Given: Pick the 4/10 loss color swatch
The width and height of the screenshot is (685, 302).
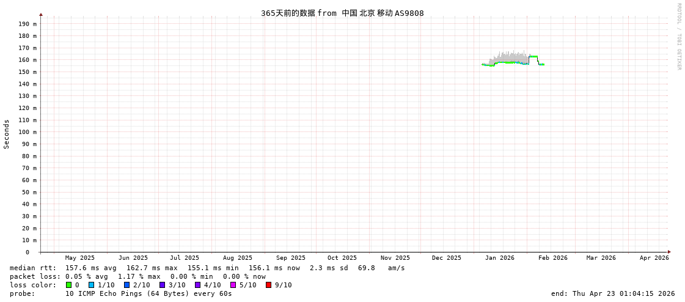Looking at the screenshot, I should (197, 285).
